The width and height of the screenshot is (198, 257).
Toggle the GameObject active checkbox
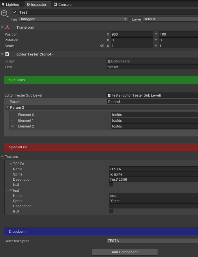15,12
